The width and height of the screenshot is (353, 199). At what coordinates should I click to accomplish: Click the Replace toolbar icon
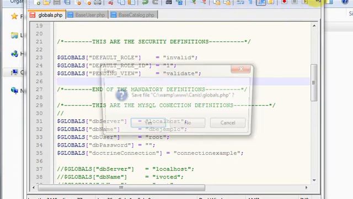click(x=179, y=2)
